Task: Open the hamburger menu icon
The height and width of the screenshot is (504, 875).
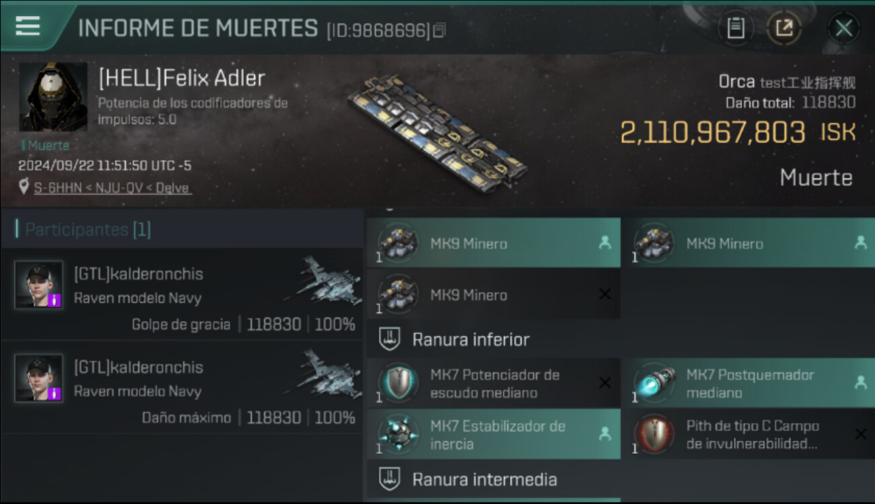Action: (x=28, y=26)
